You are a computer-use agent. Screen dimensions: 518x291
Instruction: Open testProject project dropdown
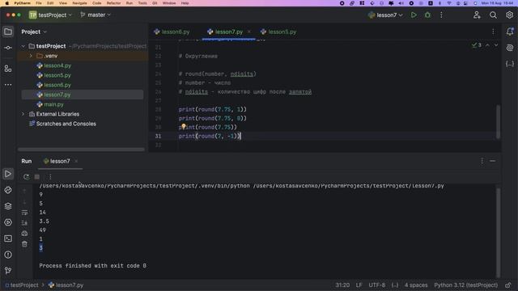pyautogui.click(x=50, y=15)
